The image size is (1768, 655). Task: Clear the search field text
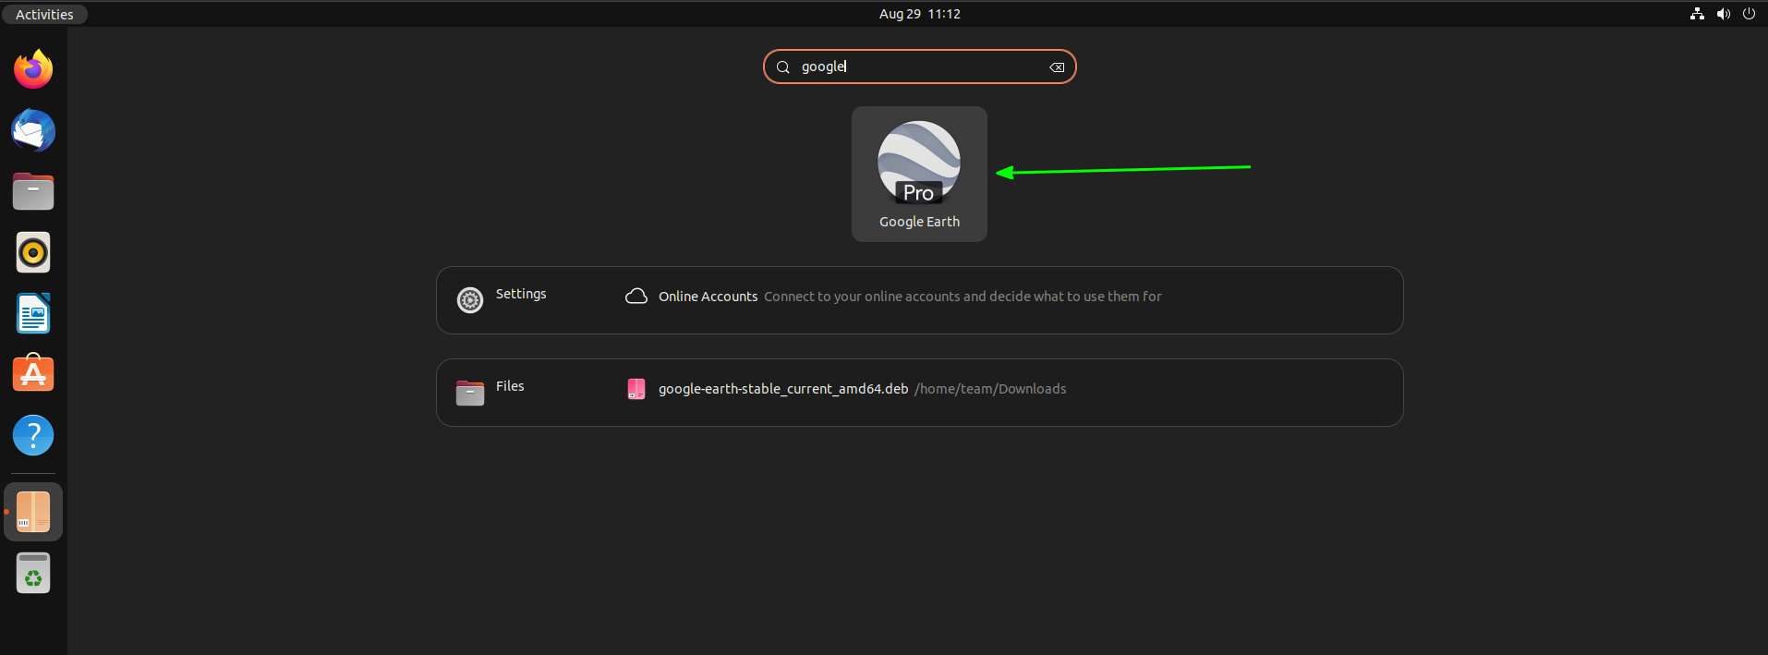[1057, 67]
